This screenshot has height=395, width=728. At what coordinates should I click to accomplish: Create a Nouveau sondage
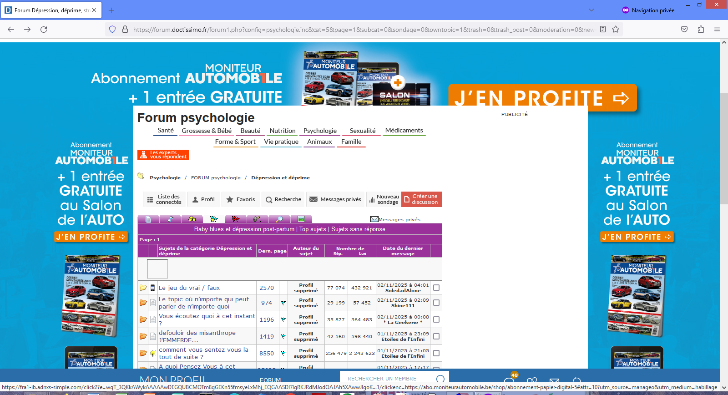[x=384, y=199]
